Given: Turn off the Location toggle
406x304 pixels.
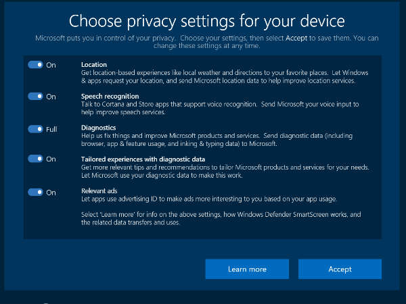Looking at the screenshot, I should [35, 65].
